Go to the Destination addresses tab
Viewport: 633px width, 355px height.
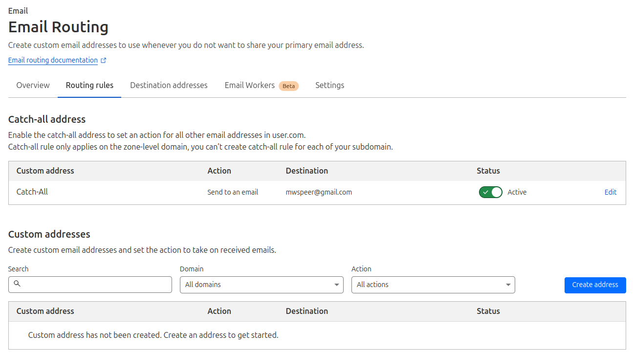click(x=169, y=86)
